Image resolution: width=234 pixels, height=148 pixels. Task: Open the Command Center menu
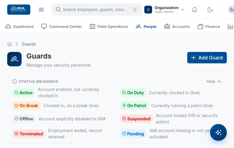click(61, 27)
